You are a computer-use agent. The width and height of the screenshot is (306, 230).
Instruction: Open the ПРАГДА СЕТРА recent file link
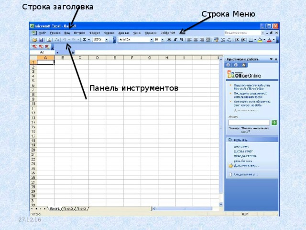[x=245, y=156]
